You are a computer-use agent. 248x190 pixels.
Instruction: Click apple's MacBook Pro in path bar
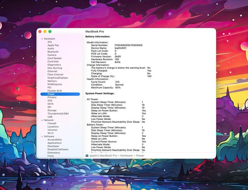point(103,156)
